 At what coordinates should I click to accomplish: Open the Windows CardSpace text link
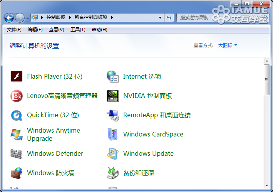tap(153, 134)
